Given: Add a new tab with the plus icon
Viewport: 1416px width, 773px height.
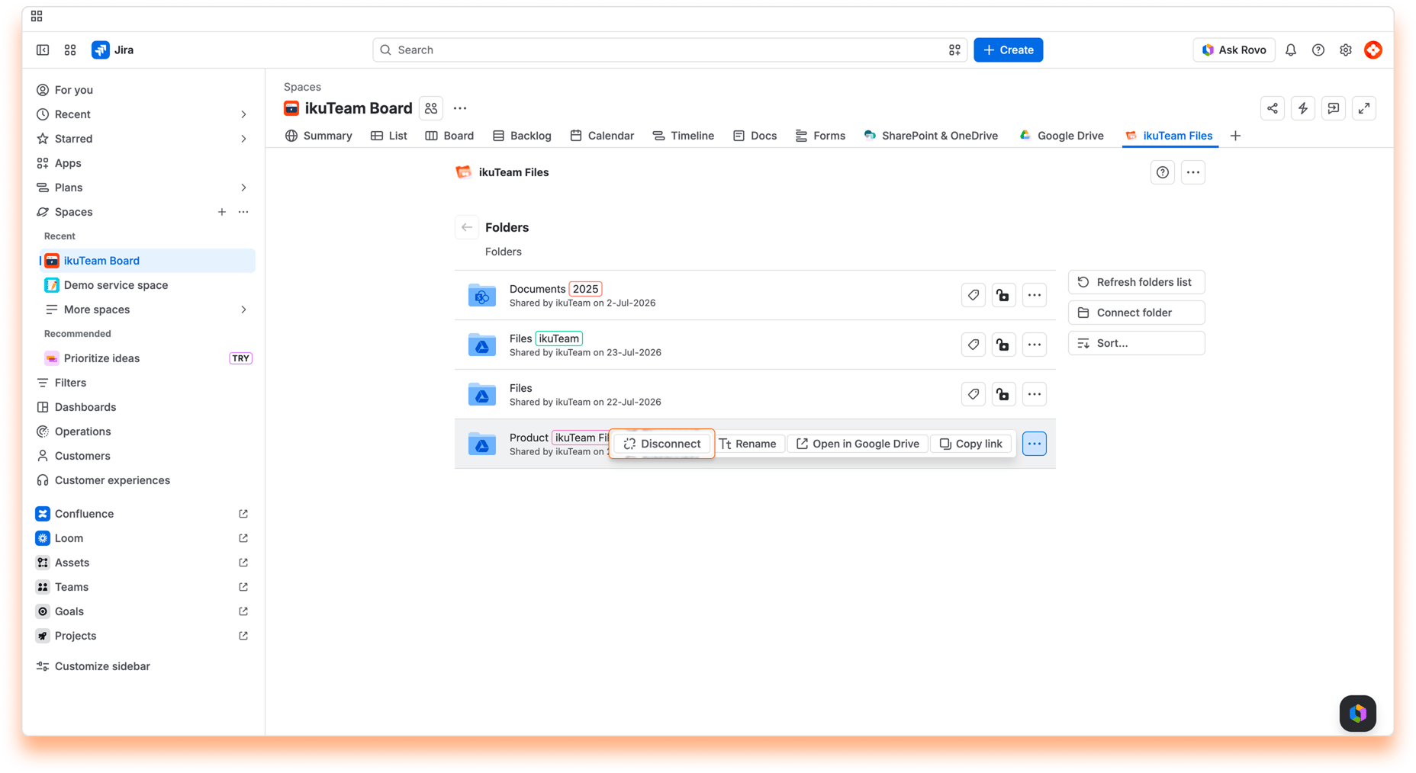Looking at the screenshot, I should click(x=1236, y=136).
